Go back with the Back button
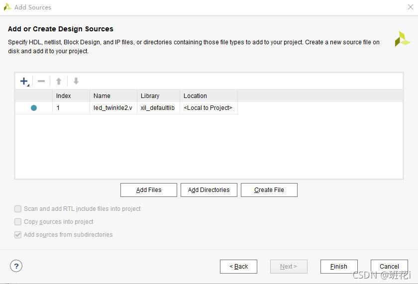 [238, 267]
